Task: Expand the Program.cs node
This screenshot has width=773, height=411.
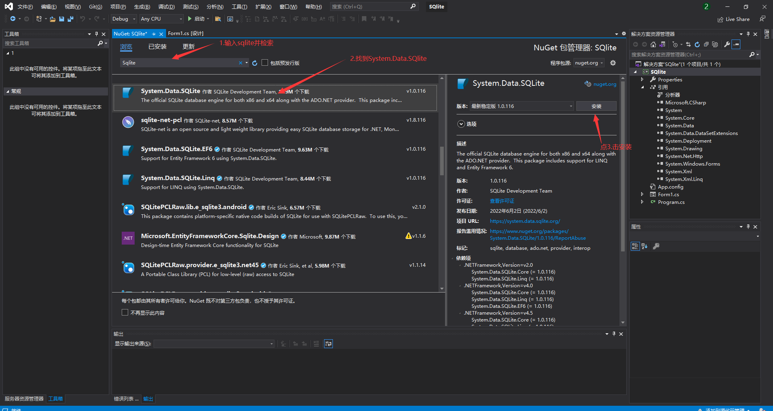Action: point(642,202)
